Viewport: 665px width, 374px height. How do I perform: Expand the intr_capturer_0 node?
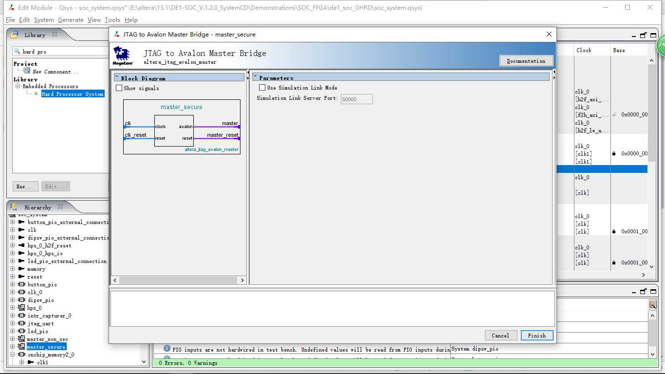pos(13,316)
